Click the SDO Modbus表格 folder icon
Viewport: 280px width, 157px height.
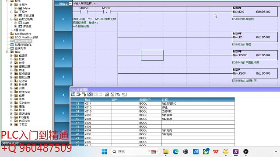[x=12, y=37]
